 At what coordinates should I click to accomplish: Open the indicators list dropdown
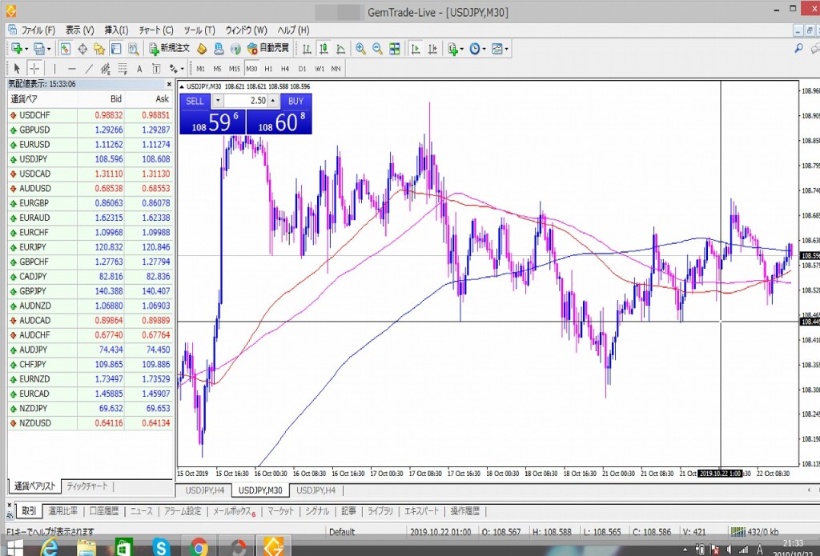coord(455,49)
